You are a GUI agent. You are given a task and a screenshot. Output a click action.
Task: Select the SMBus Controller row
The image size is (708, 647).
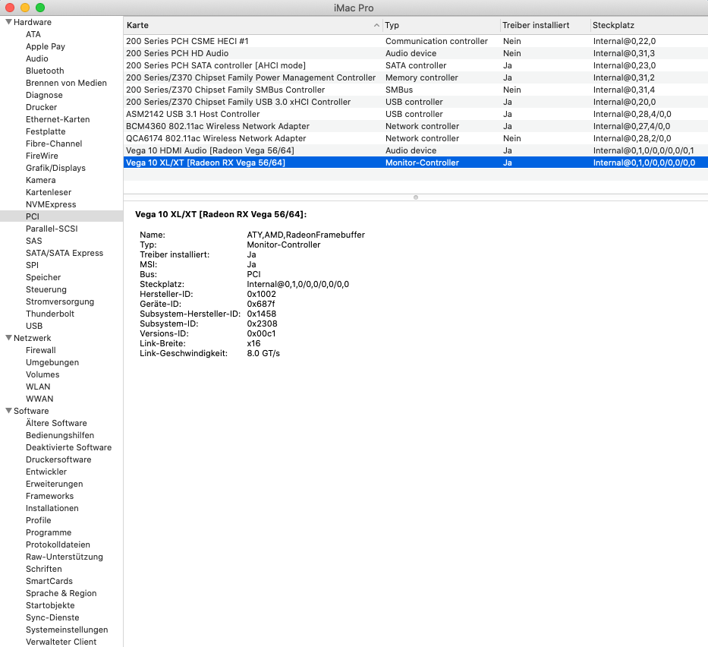tap(415, 90)
